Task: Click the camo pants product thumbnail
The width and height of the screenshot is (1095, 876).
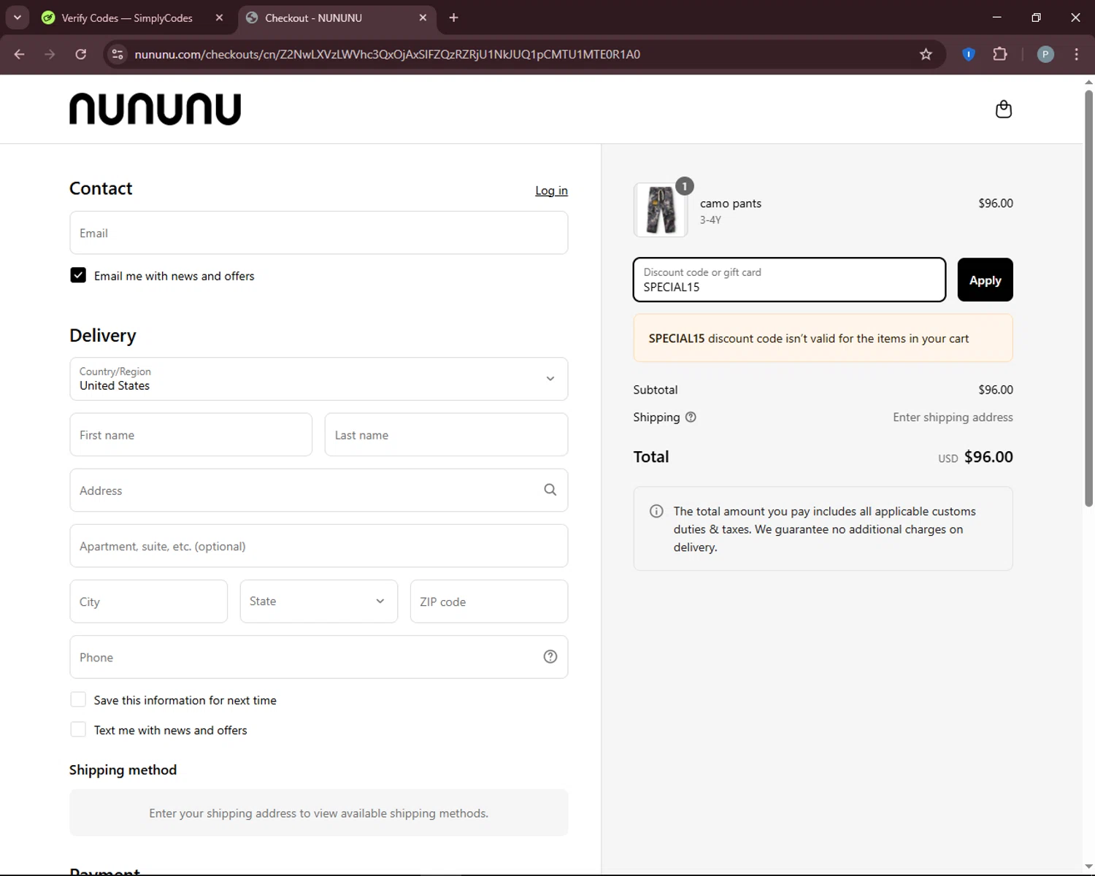Action: (x=661, y=210)
